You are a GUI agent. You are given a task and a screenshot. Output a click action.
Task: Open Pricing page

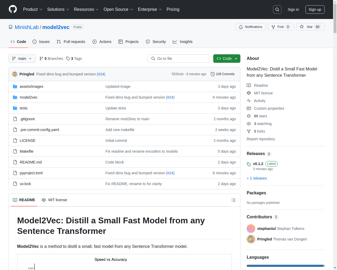click(x=173, y=9)
